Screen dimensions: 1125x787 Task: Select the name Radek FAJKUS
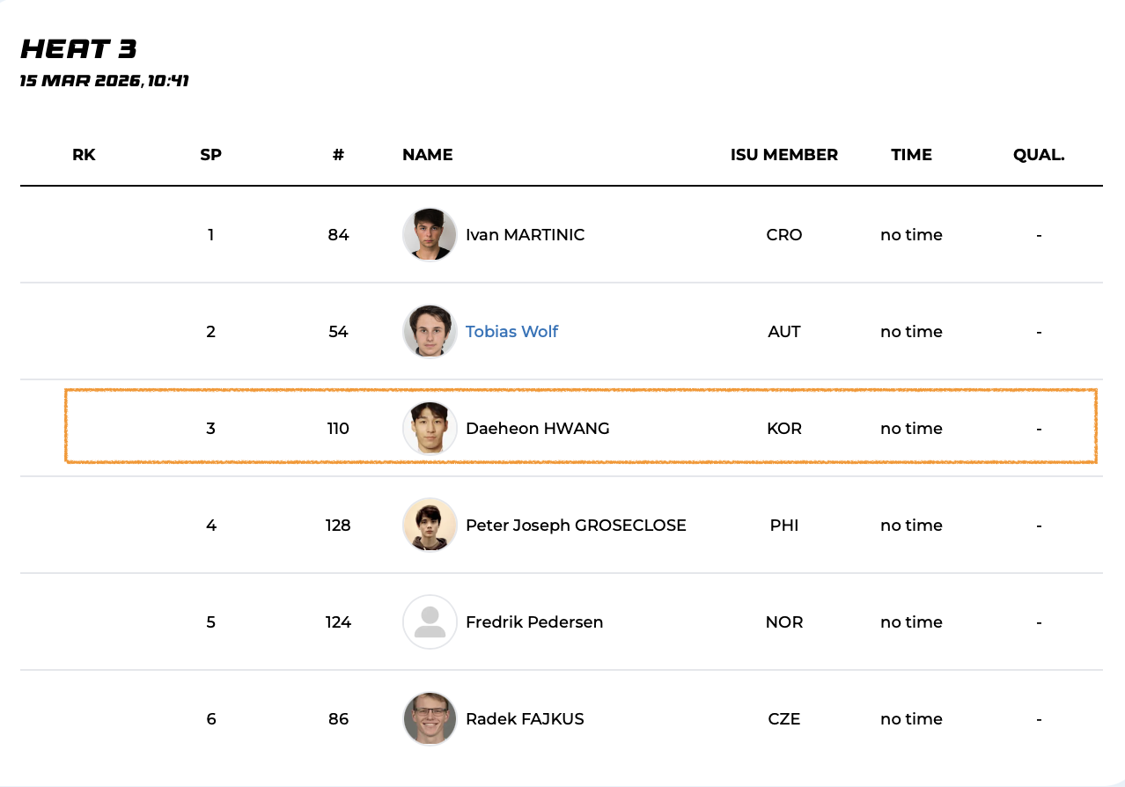click(525, 719)
